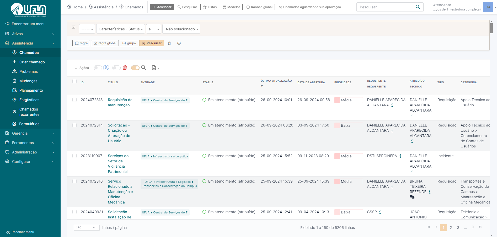Click Encontrar um menu arrow icon

[x=7, y=24]
